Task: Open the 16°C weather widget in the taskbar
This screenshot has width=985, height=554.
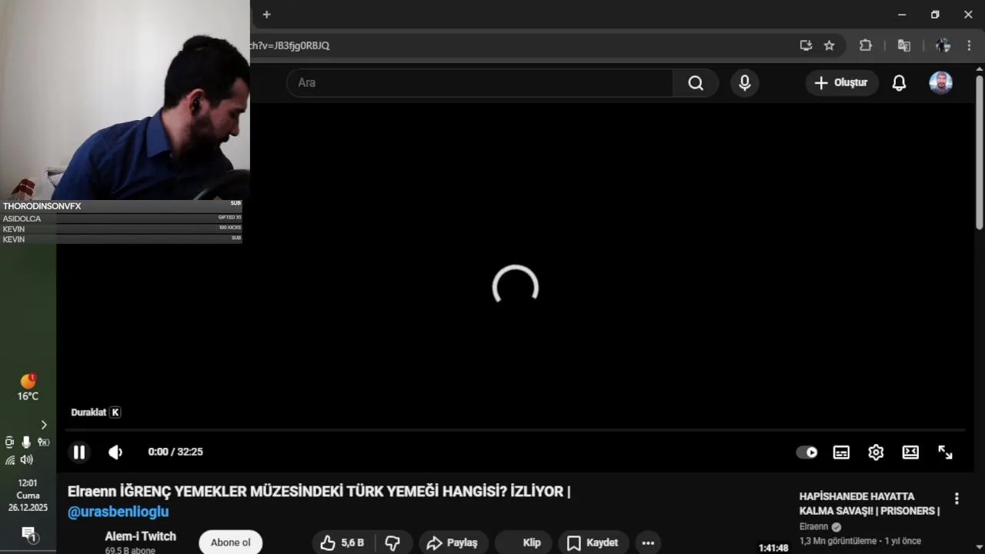Action: pos(28,388)
